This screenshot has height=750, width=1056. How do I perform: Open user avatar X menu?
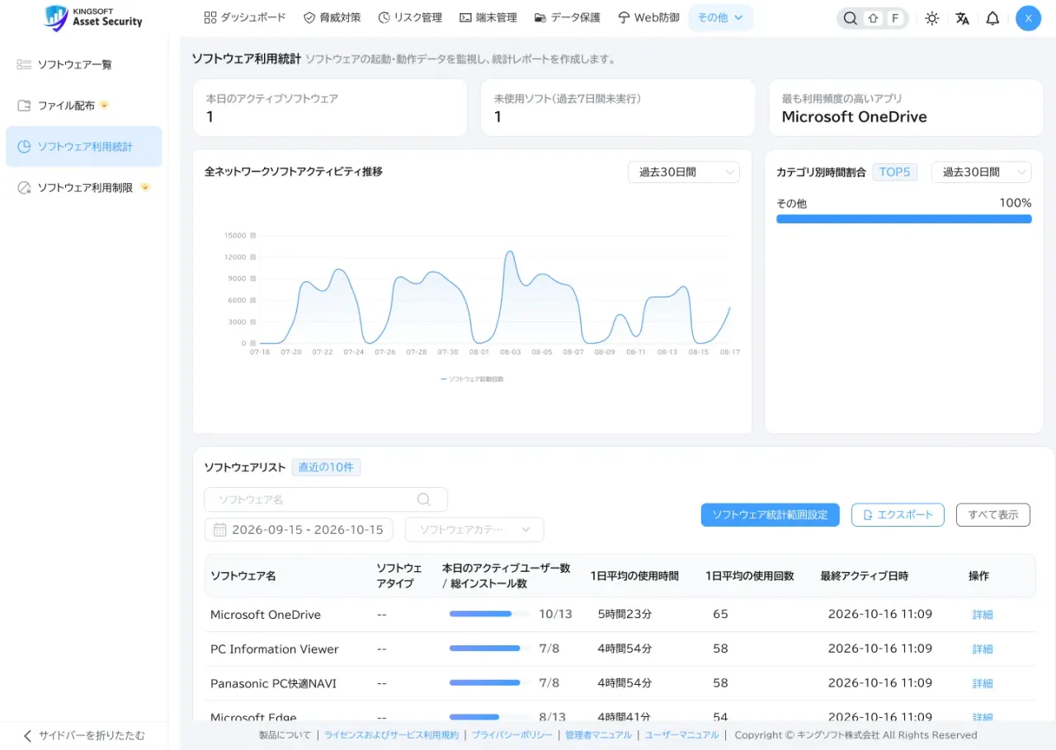tap(1028, 18)
